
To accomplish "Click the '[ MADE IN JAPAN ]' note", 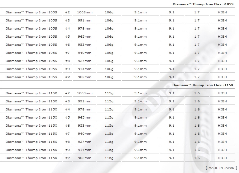I will point(221,168).
